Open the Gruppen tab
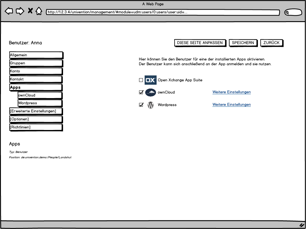This screenshot has width=306, height=229. 36,63
